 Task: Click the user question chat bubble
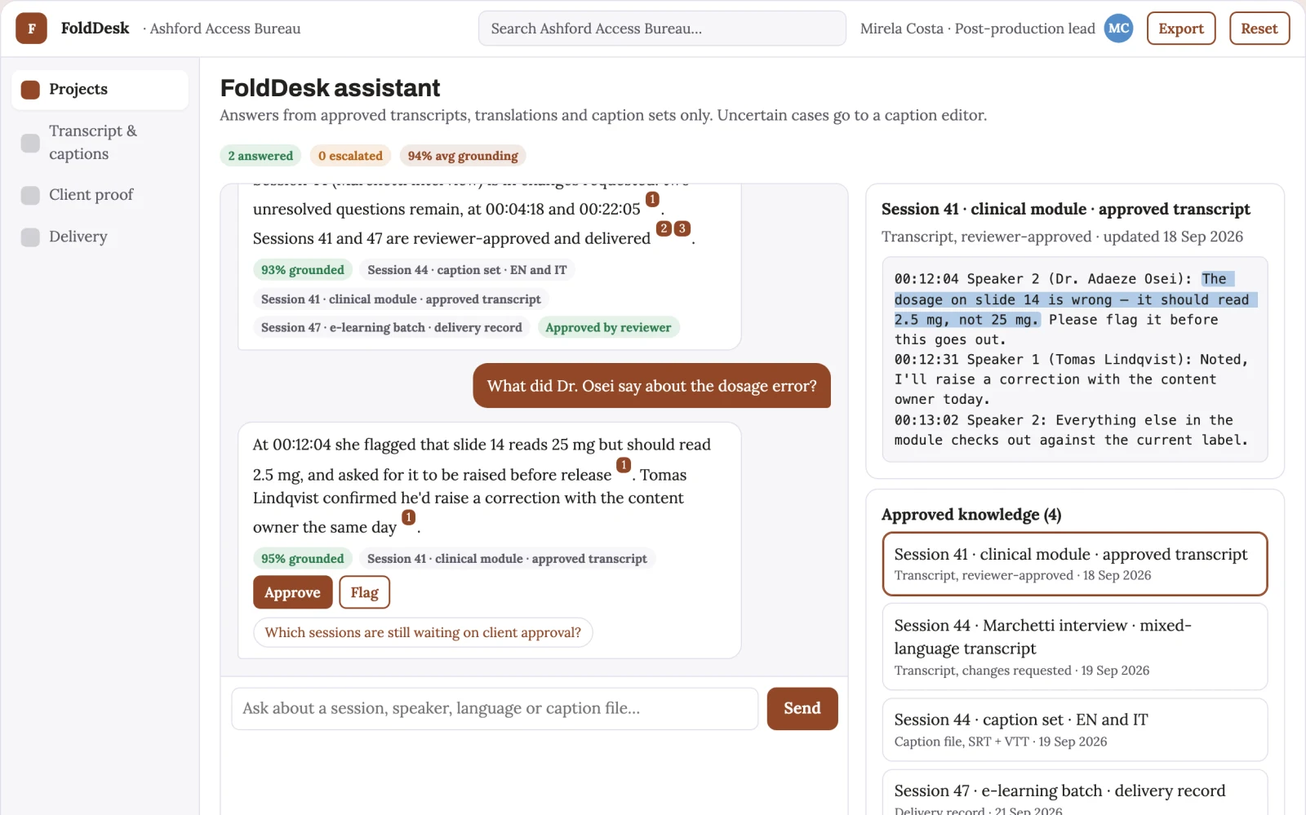(651, 386)
